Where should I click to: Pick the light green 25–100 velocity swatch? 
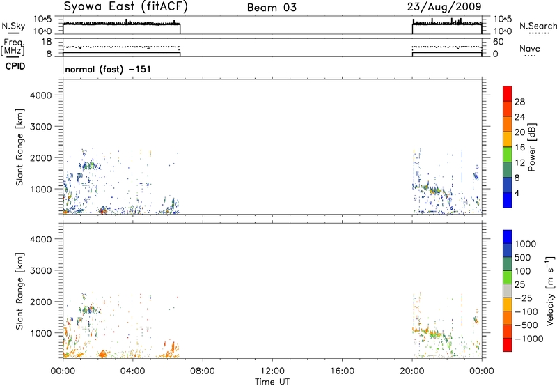click(x=508, y=277)
